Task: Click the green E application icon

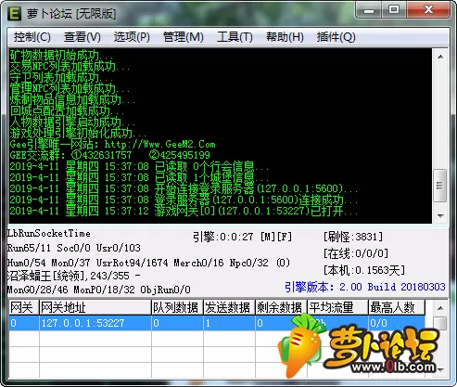Action: click(14, 14)
